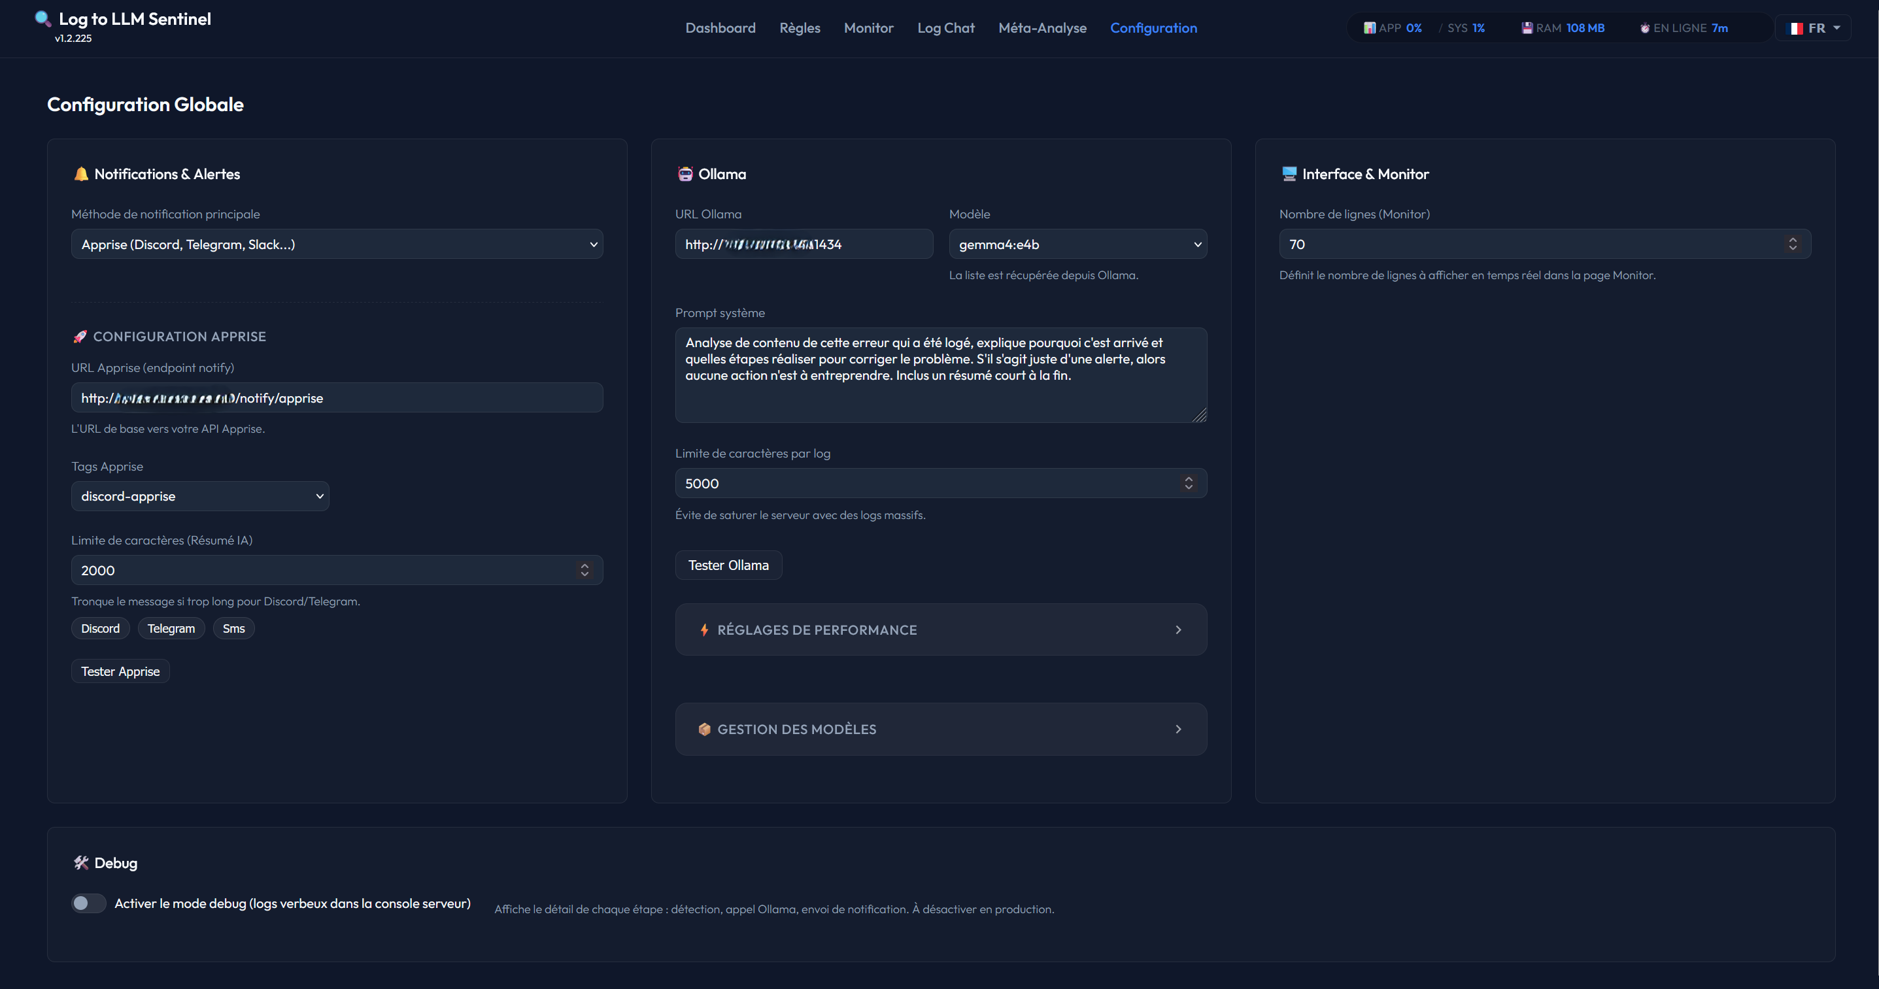Image resolution: width=1879 pixels, height=989 pixels.
Task: Click the stepper on Monitor line count
Action: pos(1792,244)
